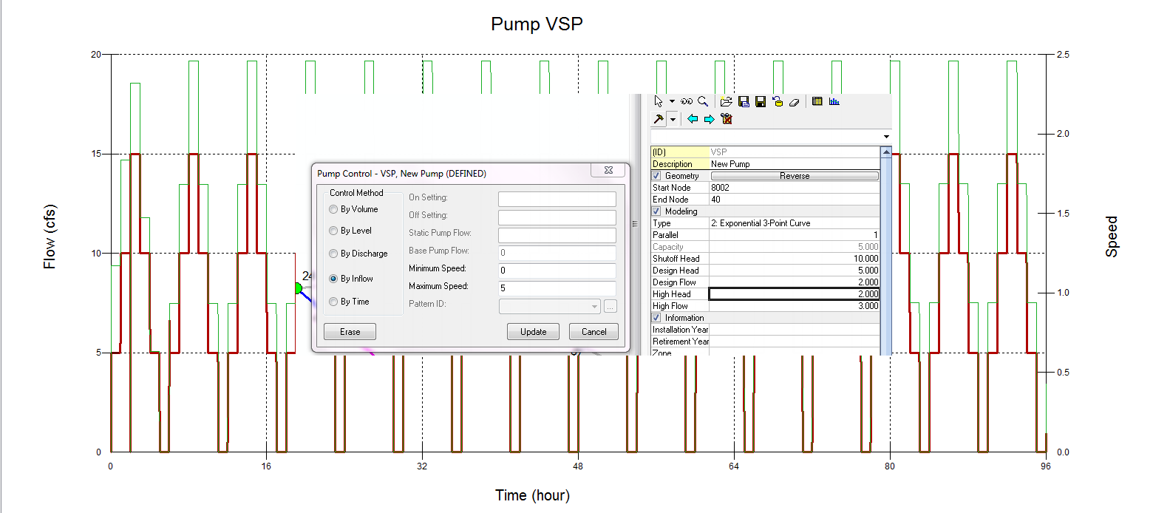Screen dimensions: 1153x513
Task: Open the bar chart graph icon
Action: coord(834,102)
